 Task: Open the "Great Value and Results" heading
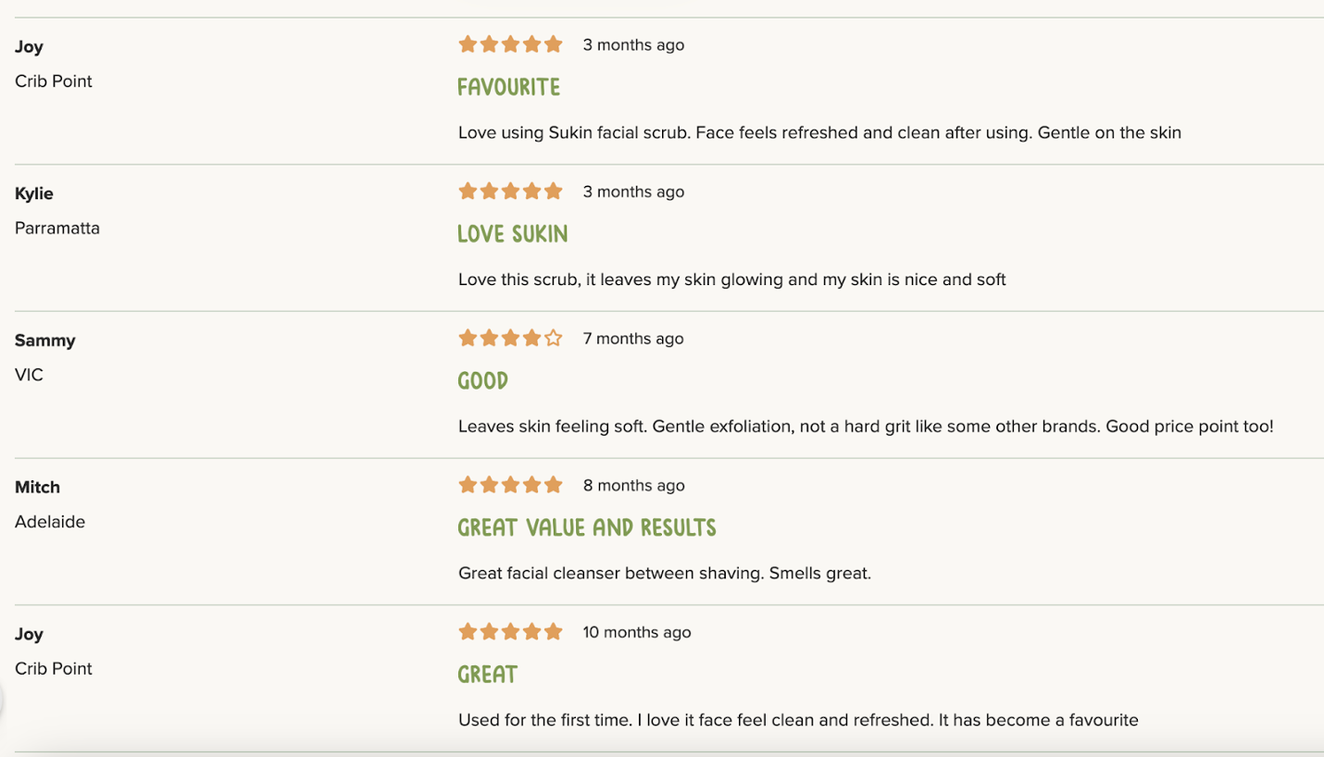point(587,527)
